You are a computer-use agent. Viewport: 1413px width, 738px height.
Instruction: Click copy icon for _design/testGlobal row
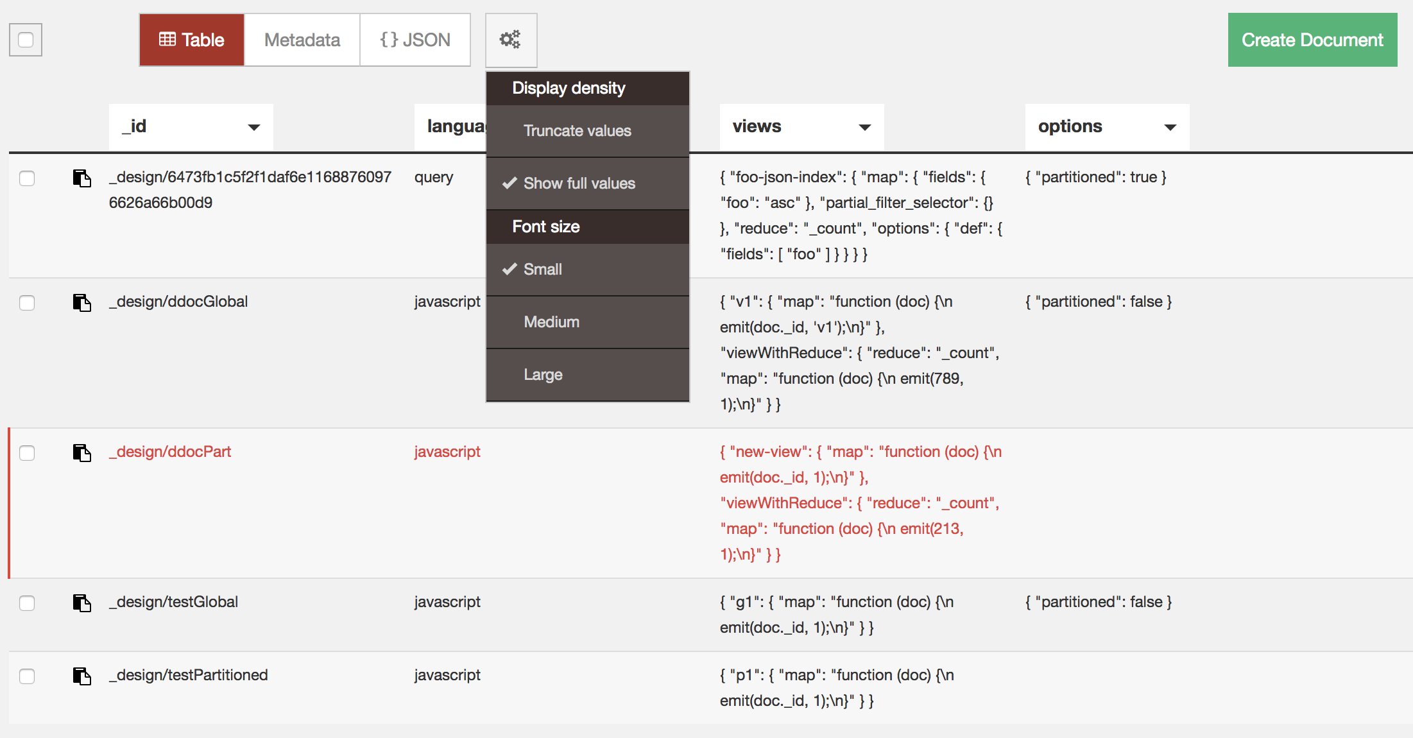[x=81, y=603]
